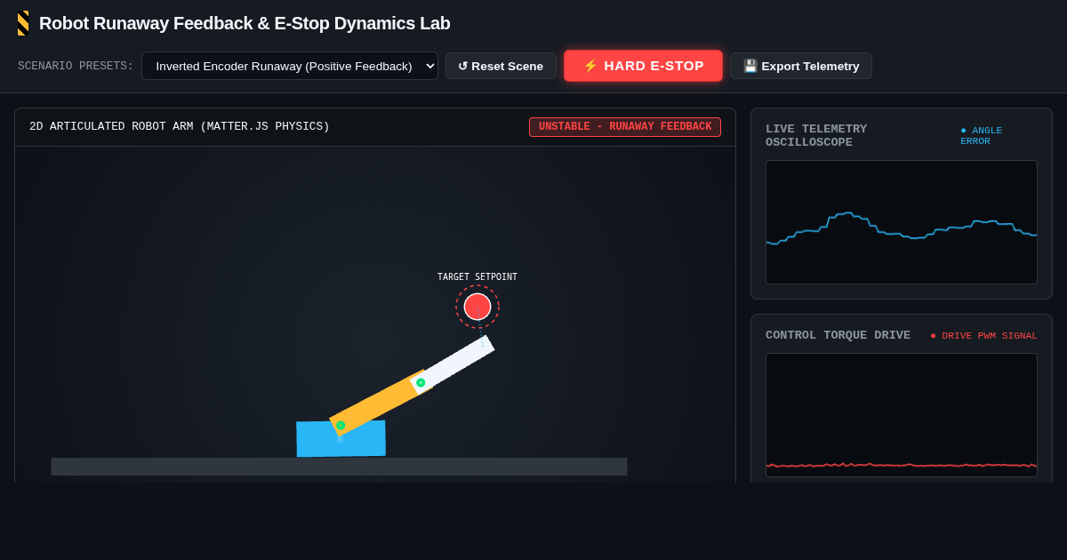Click the TARGET SETPOINT label
1067x560 pixels.
tap(477, 277)
